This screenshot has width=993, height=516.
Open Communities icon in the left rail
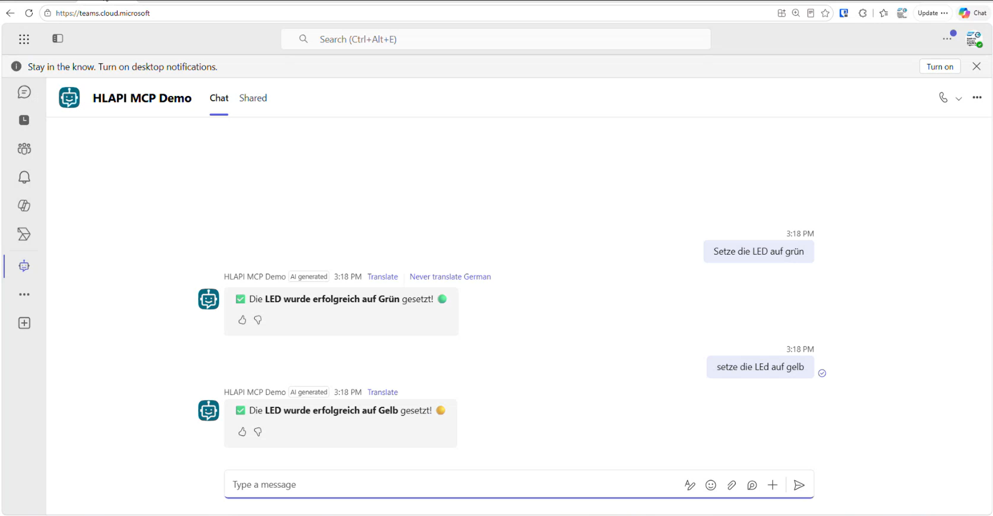pyautogui.click(x=24, y=149)
